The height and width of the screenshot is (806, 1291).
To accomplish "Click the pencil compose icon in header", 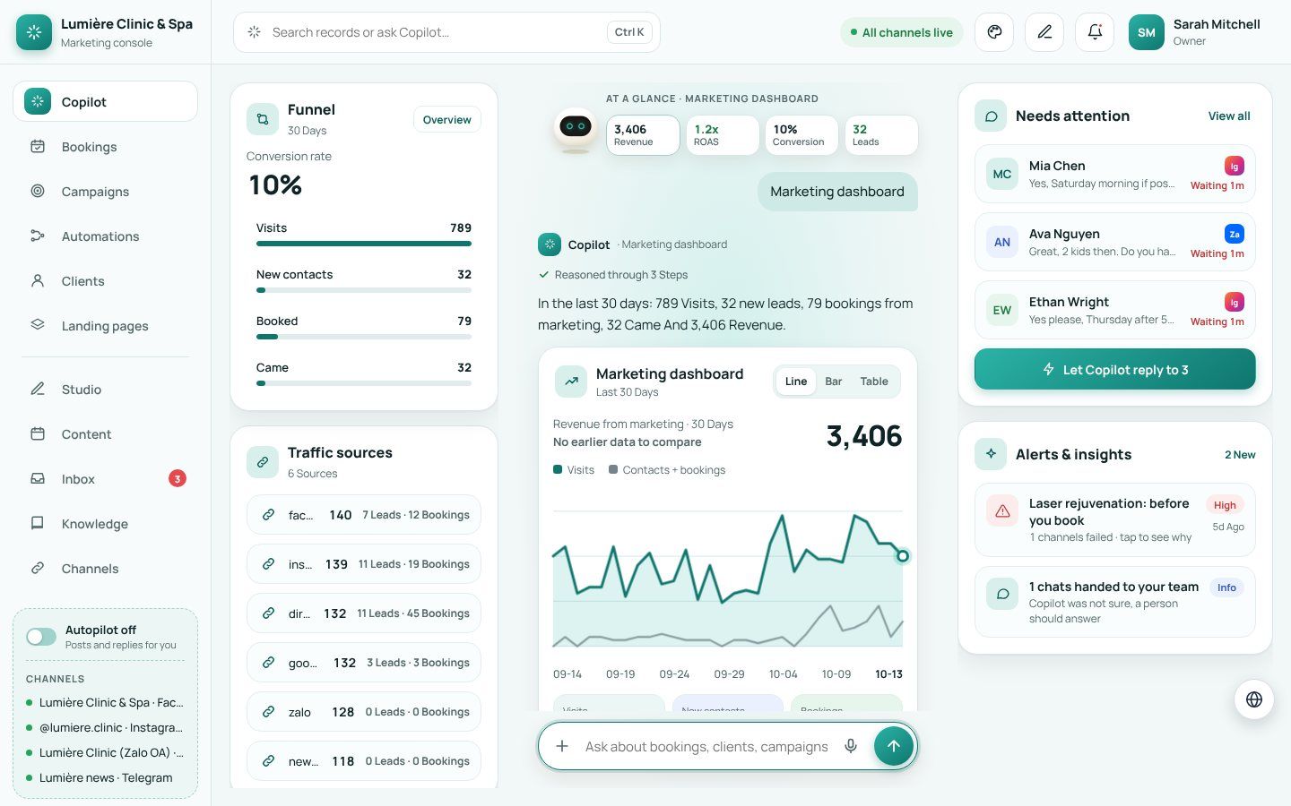I will coord(1044,32).
